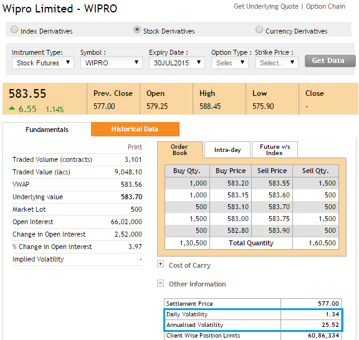The height and width of the screenshot is (340, 359).
Task: Click the green up-arrow price change icon
Action: tap(12, 108)
